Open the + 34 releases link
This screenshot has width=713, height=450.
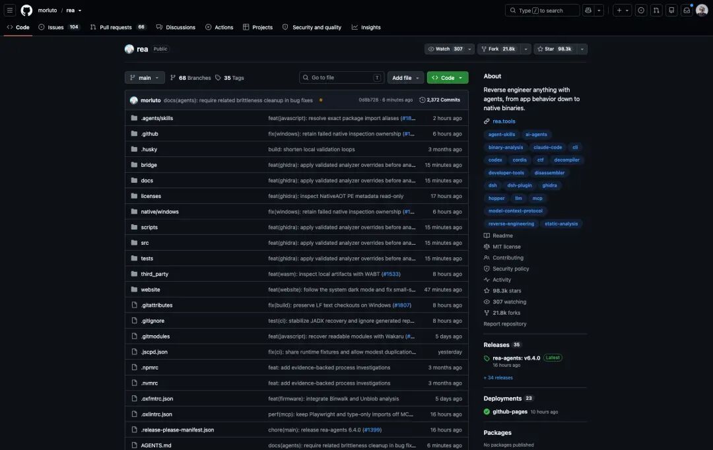pyautogui.click(x=498, y=377)
